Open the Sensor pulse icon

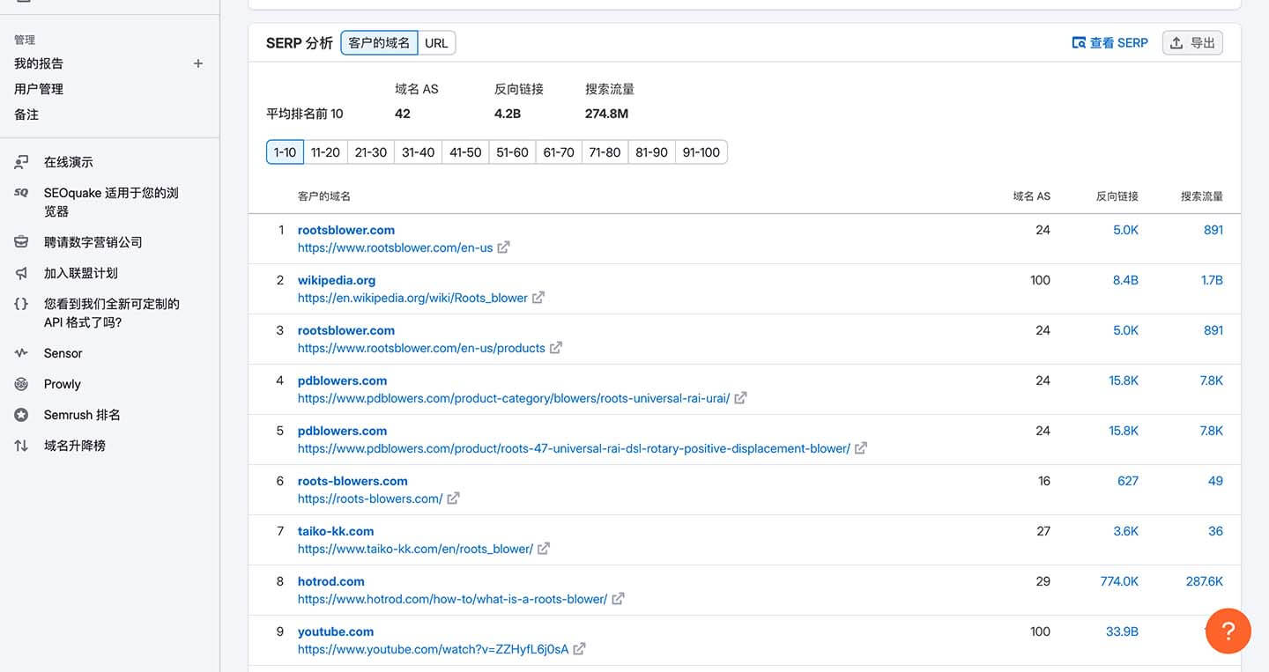(x=21, y=353)
